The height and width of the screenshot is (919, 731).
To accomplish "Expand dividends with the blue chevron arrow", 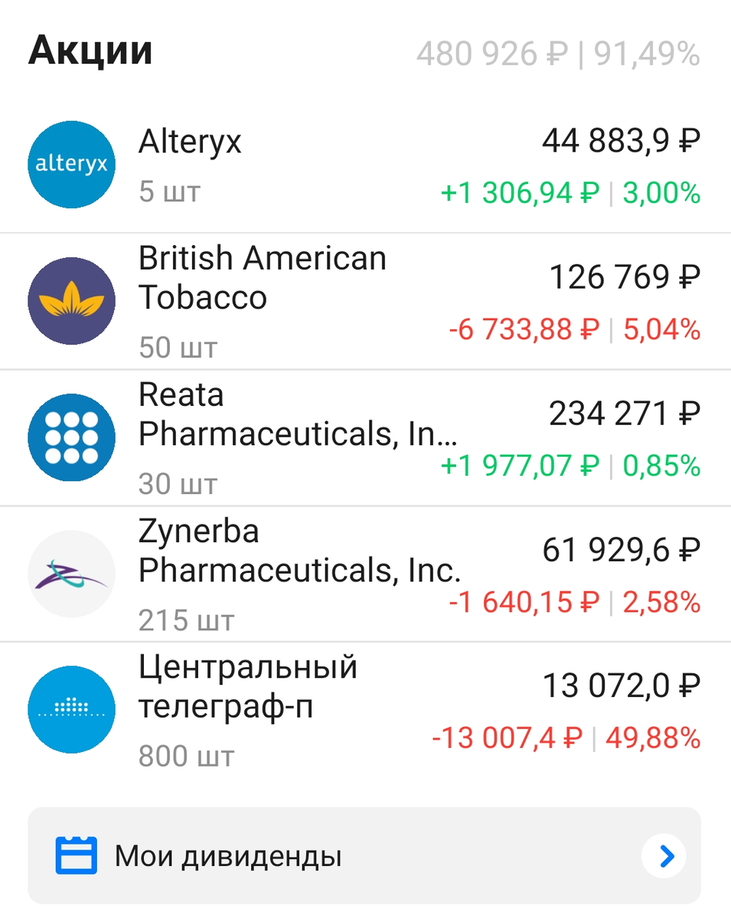I will 664,855.
